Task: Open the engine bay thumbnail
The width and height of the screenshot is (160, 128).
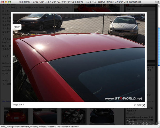Action: [73, 116]
